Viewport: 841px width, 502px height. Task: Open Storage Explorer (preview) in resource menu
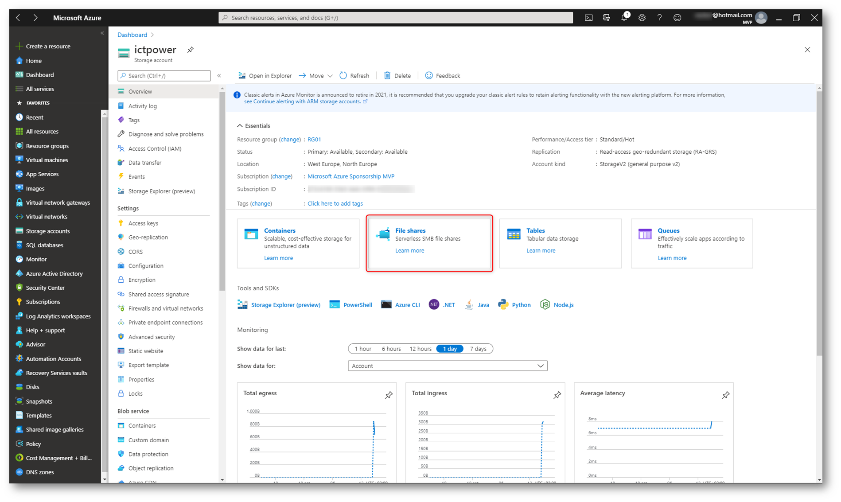pos(162,191)
